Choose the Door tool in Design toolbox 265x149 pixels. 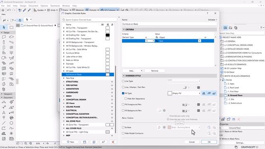[x=4, y=48]
